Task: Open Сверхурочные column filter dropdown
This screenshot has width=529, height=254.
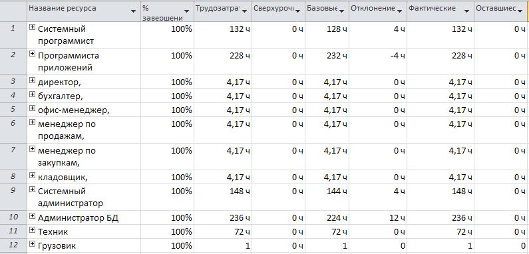Action: point(298,11)
